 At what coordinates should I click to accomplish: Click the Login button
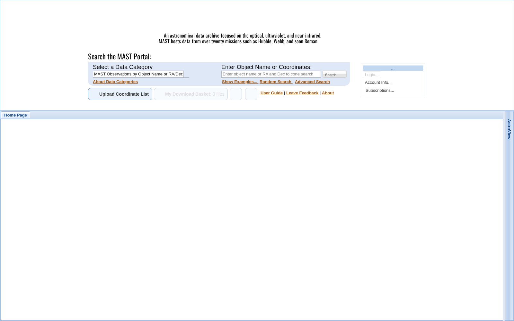pyautogui.click(x=372, y=75)
